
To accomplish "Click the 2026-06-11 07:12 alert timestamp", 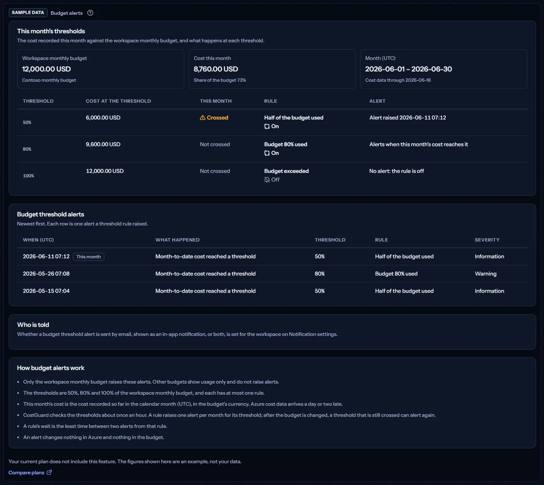I will (46, 257).
